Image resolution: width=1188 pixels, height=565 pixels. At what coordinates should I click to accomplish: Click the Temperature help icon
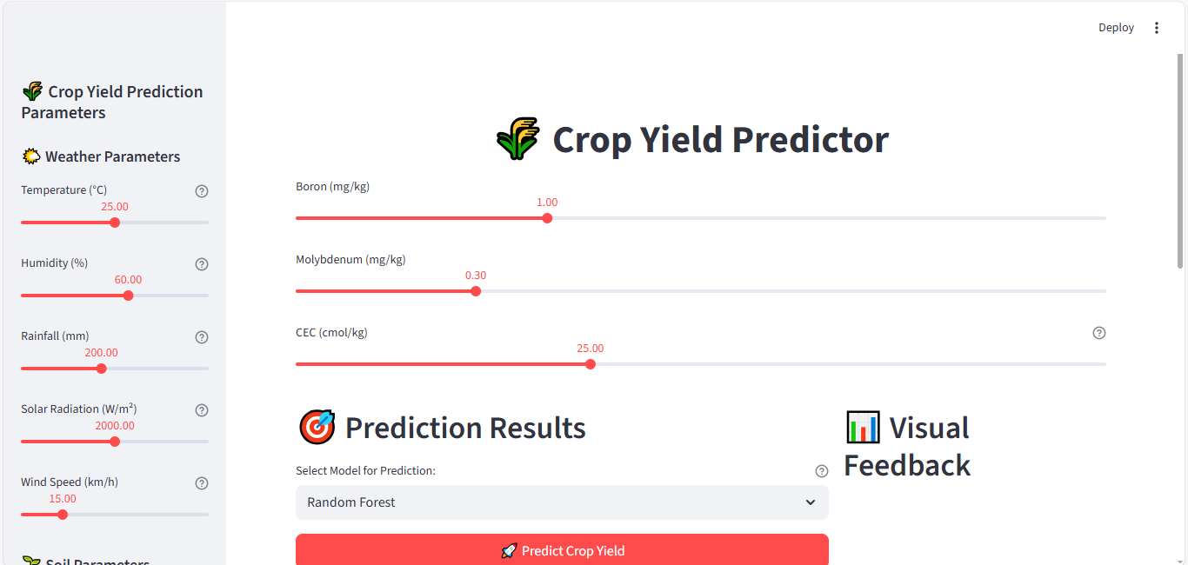(202, 191)
